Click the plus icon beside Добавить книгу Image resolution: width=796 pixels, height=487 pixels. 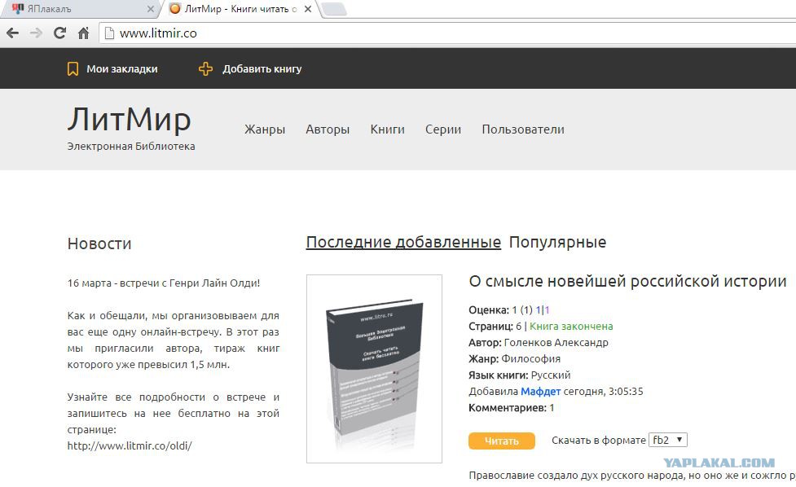pyautogui.click(x=205, y=69)
